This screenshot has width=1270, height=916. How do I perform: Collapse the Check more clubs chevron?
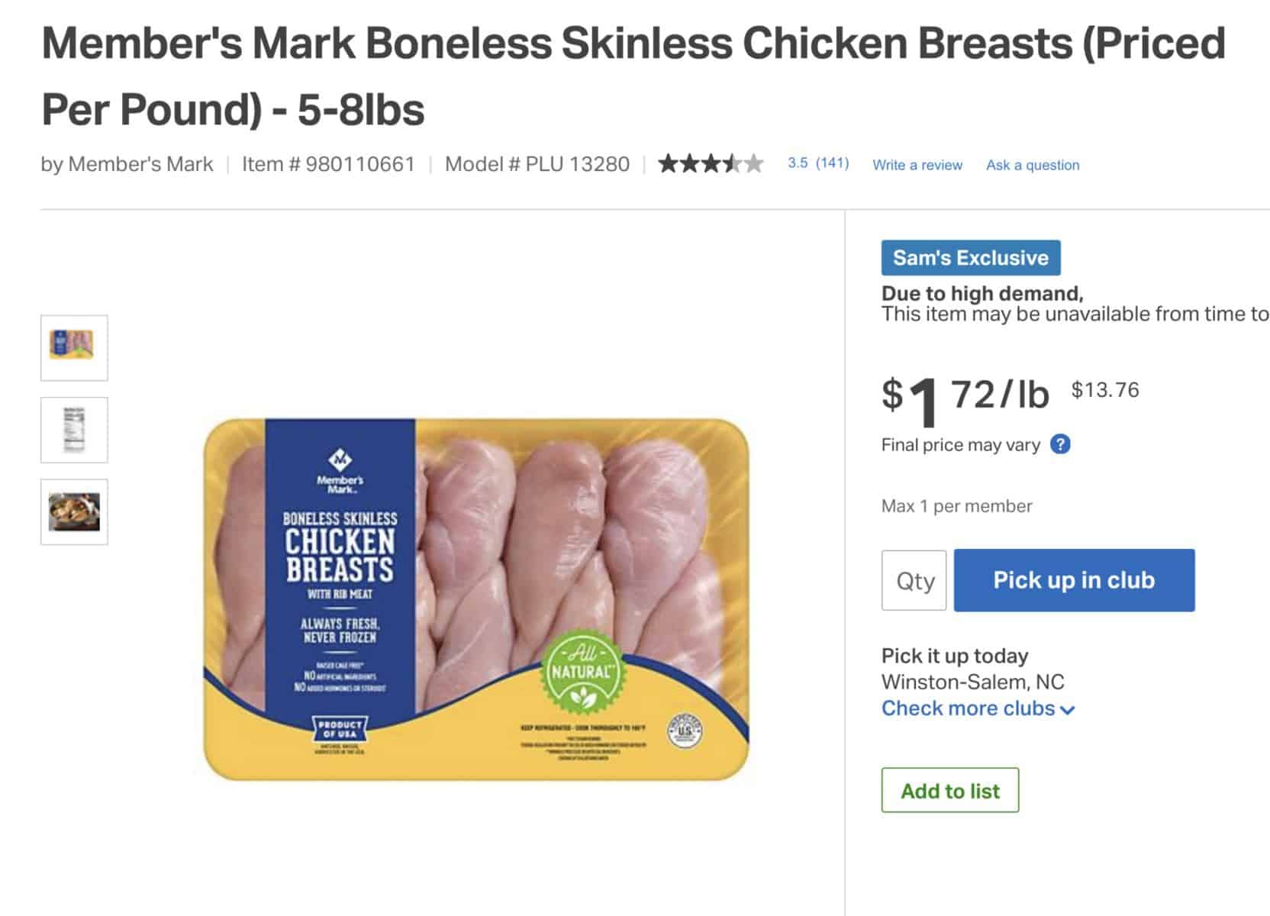(1067, 710)
